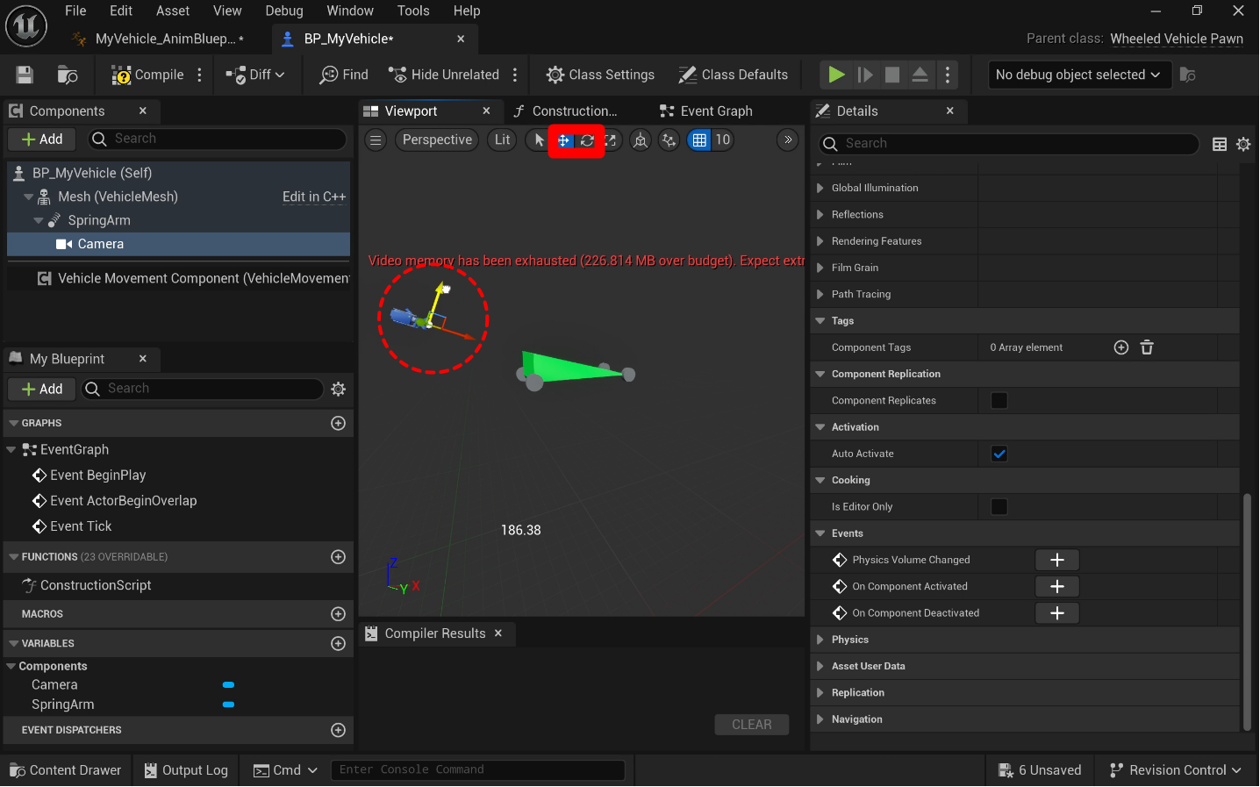Viewport: 1260px width, 787px height.
Task: Select the ConstructionScript function
Action: [x=87, y=585]
